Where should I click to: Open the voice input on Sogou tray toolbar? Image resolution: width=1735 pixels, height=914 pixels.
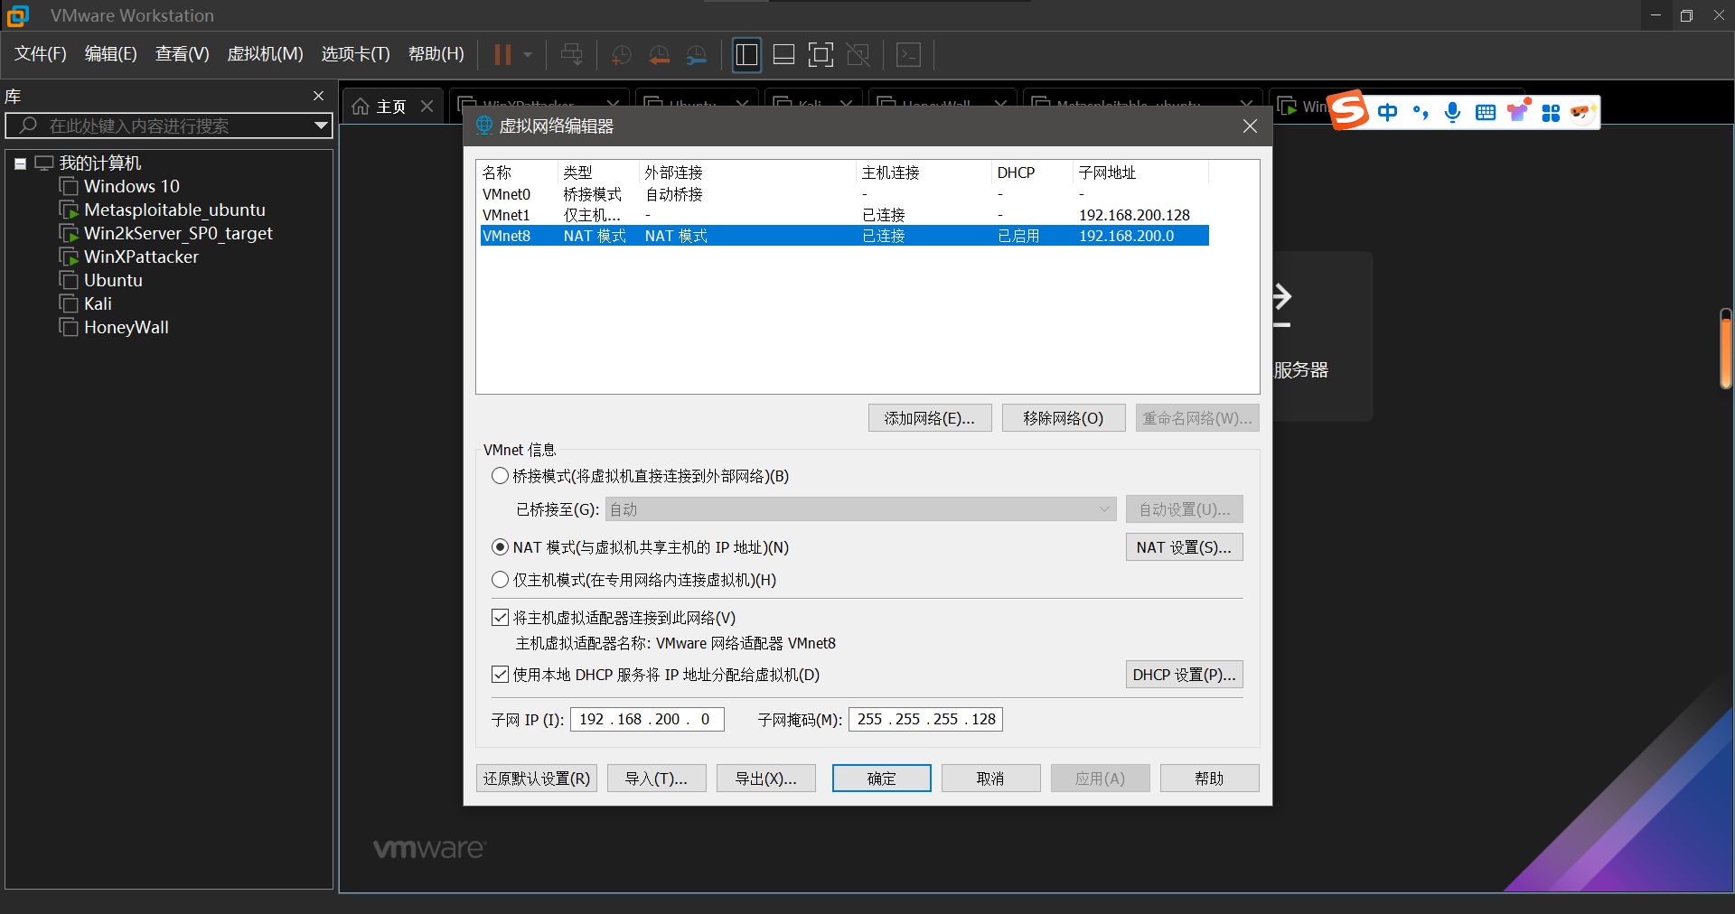pos(1452,112)
